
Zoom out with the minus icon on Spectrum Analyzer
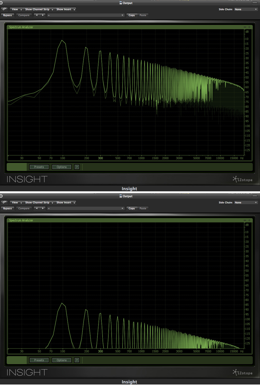pyautogui.click(x=245, y=27)
